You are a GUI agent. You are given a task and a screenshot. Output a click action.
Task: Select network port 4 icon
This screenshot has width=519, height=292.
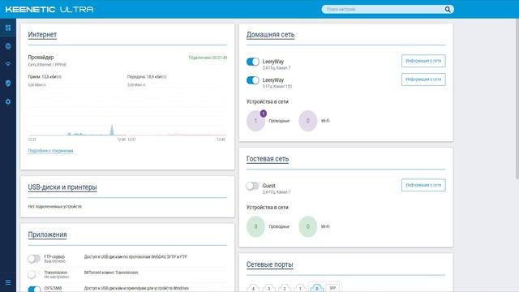point(253,288)
